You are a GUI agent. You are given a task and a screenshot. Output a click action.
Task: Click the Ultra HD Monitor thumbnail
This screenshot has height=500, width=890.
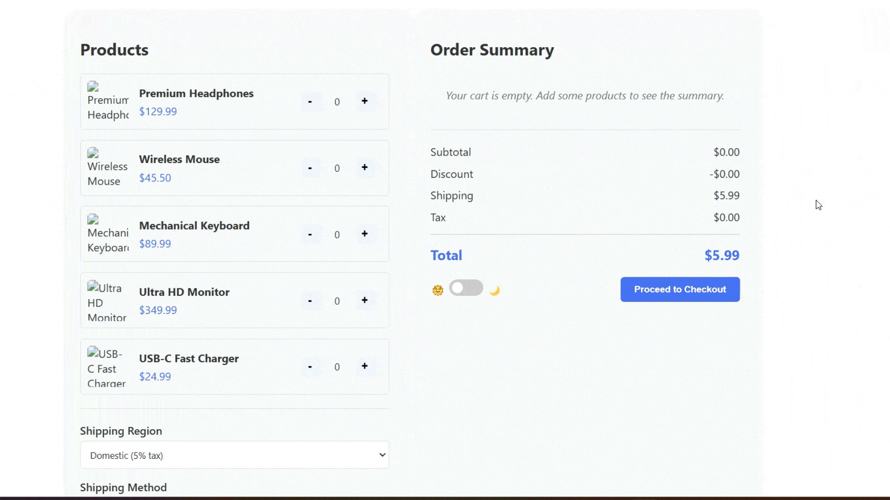coord(108,300)
